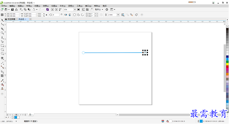Select the Artistic Media tool
The image size is (230, 124).
(x=2, y=41)
